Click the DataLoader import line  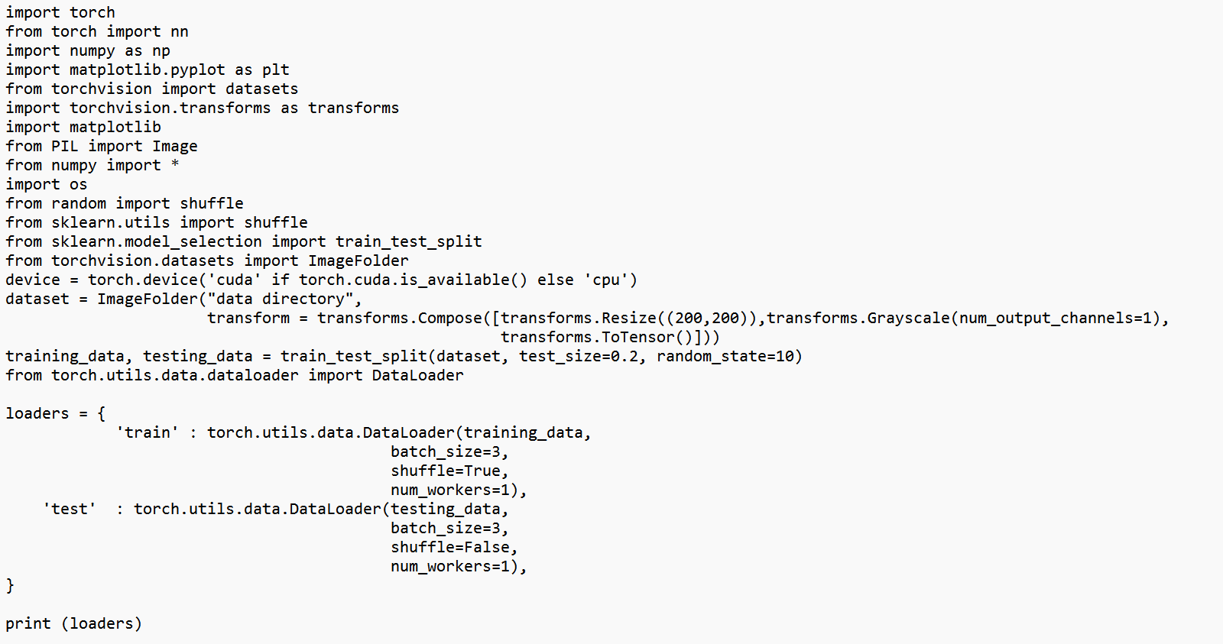(235, 376)
